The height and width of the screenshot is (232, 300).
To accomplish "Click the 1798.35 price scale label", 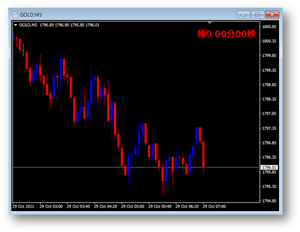I will pyautogui.click(x=269, y=99).
